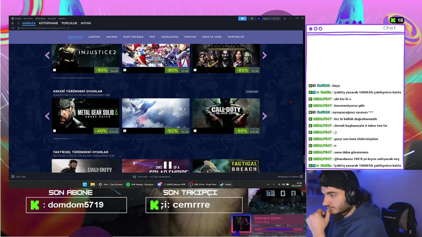
Task: Click the '2 tanesi gizli' hidden items label
Action: 252,92
